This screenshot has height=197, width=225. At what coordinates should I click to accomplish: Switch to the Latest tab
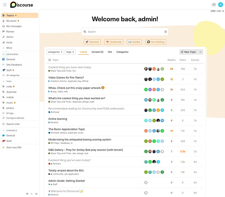[x=84, y=52]
